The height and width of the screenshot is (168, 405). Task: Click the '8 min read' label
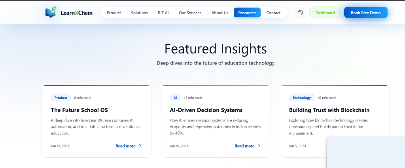coord(82,98)
